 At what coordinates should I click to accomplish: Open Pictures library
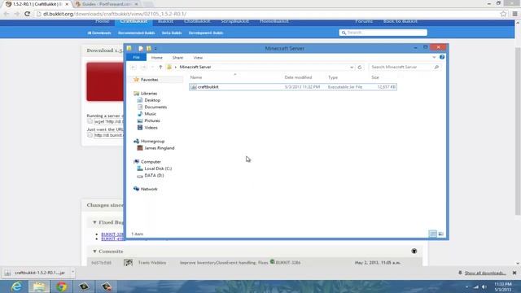[152, 120]
